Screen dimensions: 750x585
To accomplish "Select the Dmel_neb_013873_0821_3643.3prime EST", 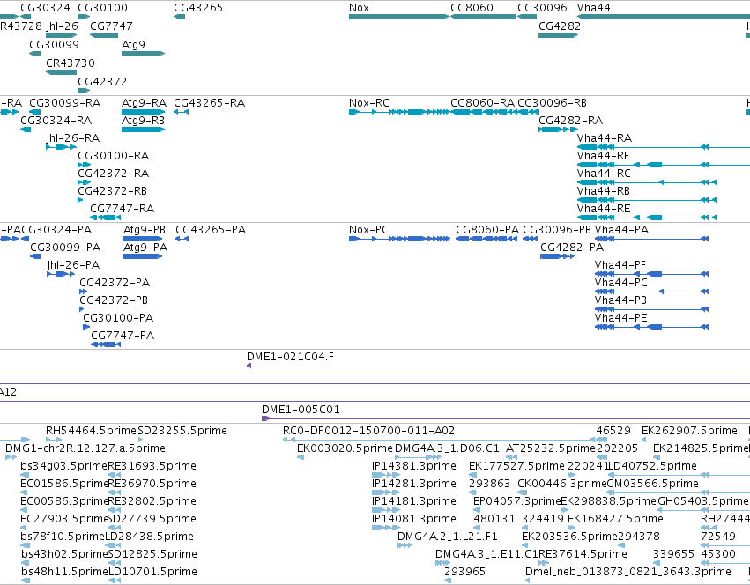I will [528, 581].
